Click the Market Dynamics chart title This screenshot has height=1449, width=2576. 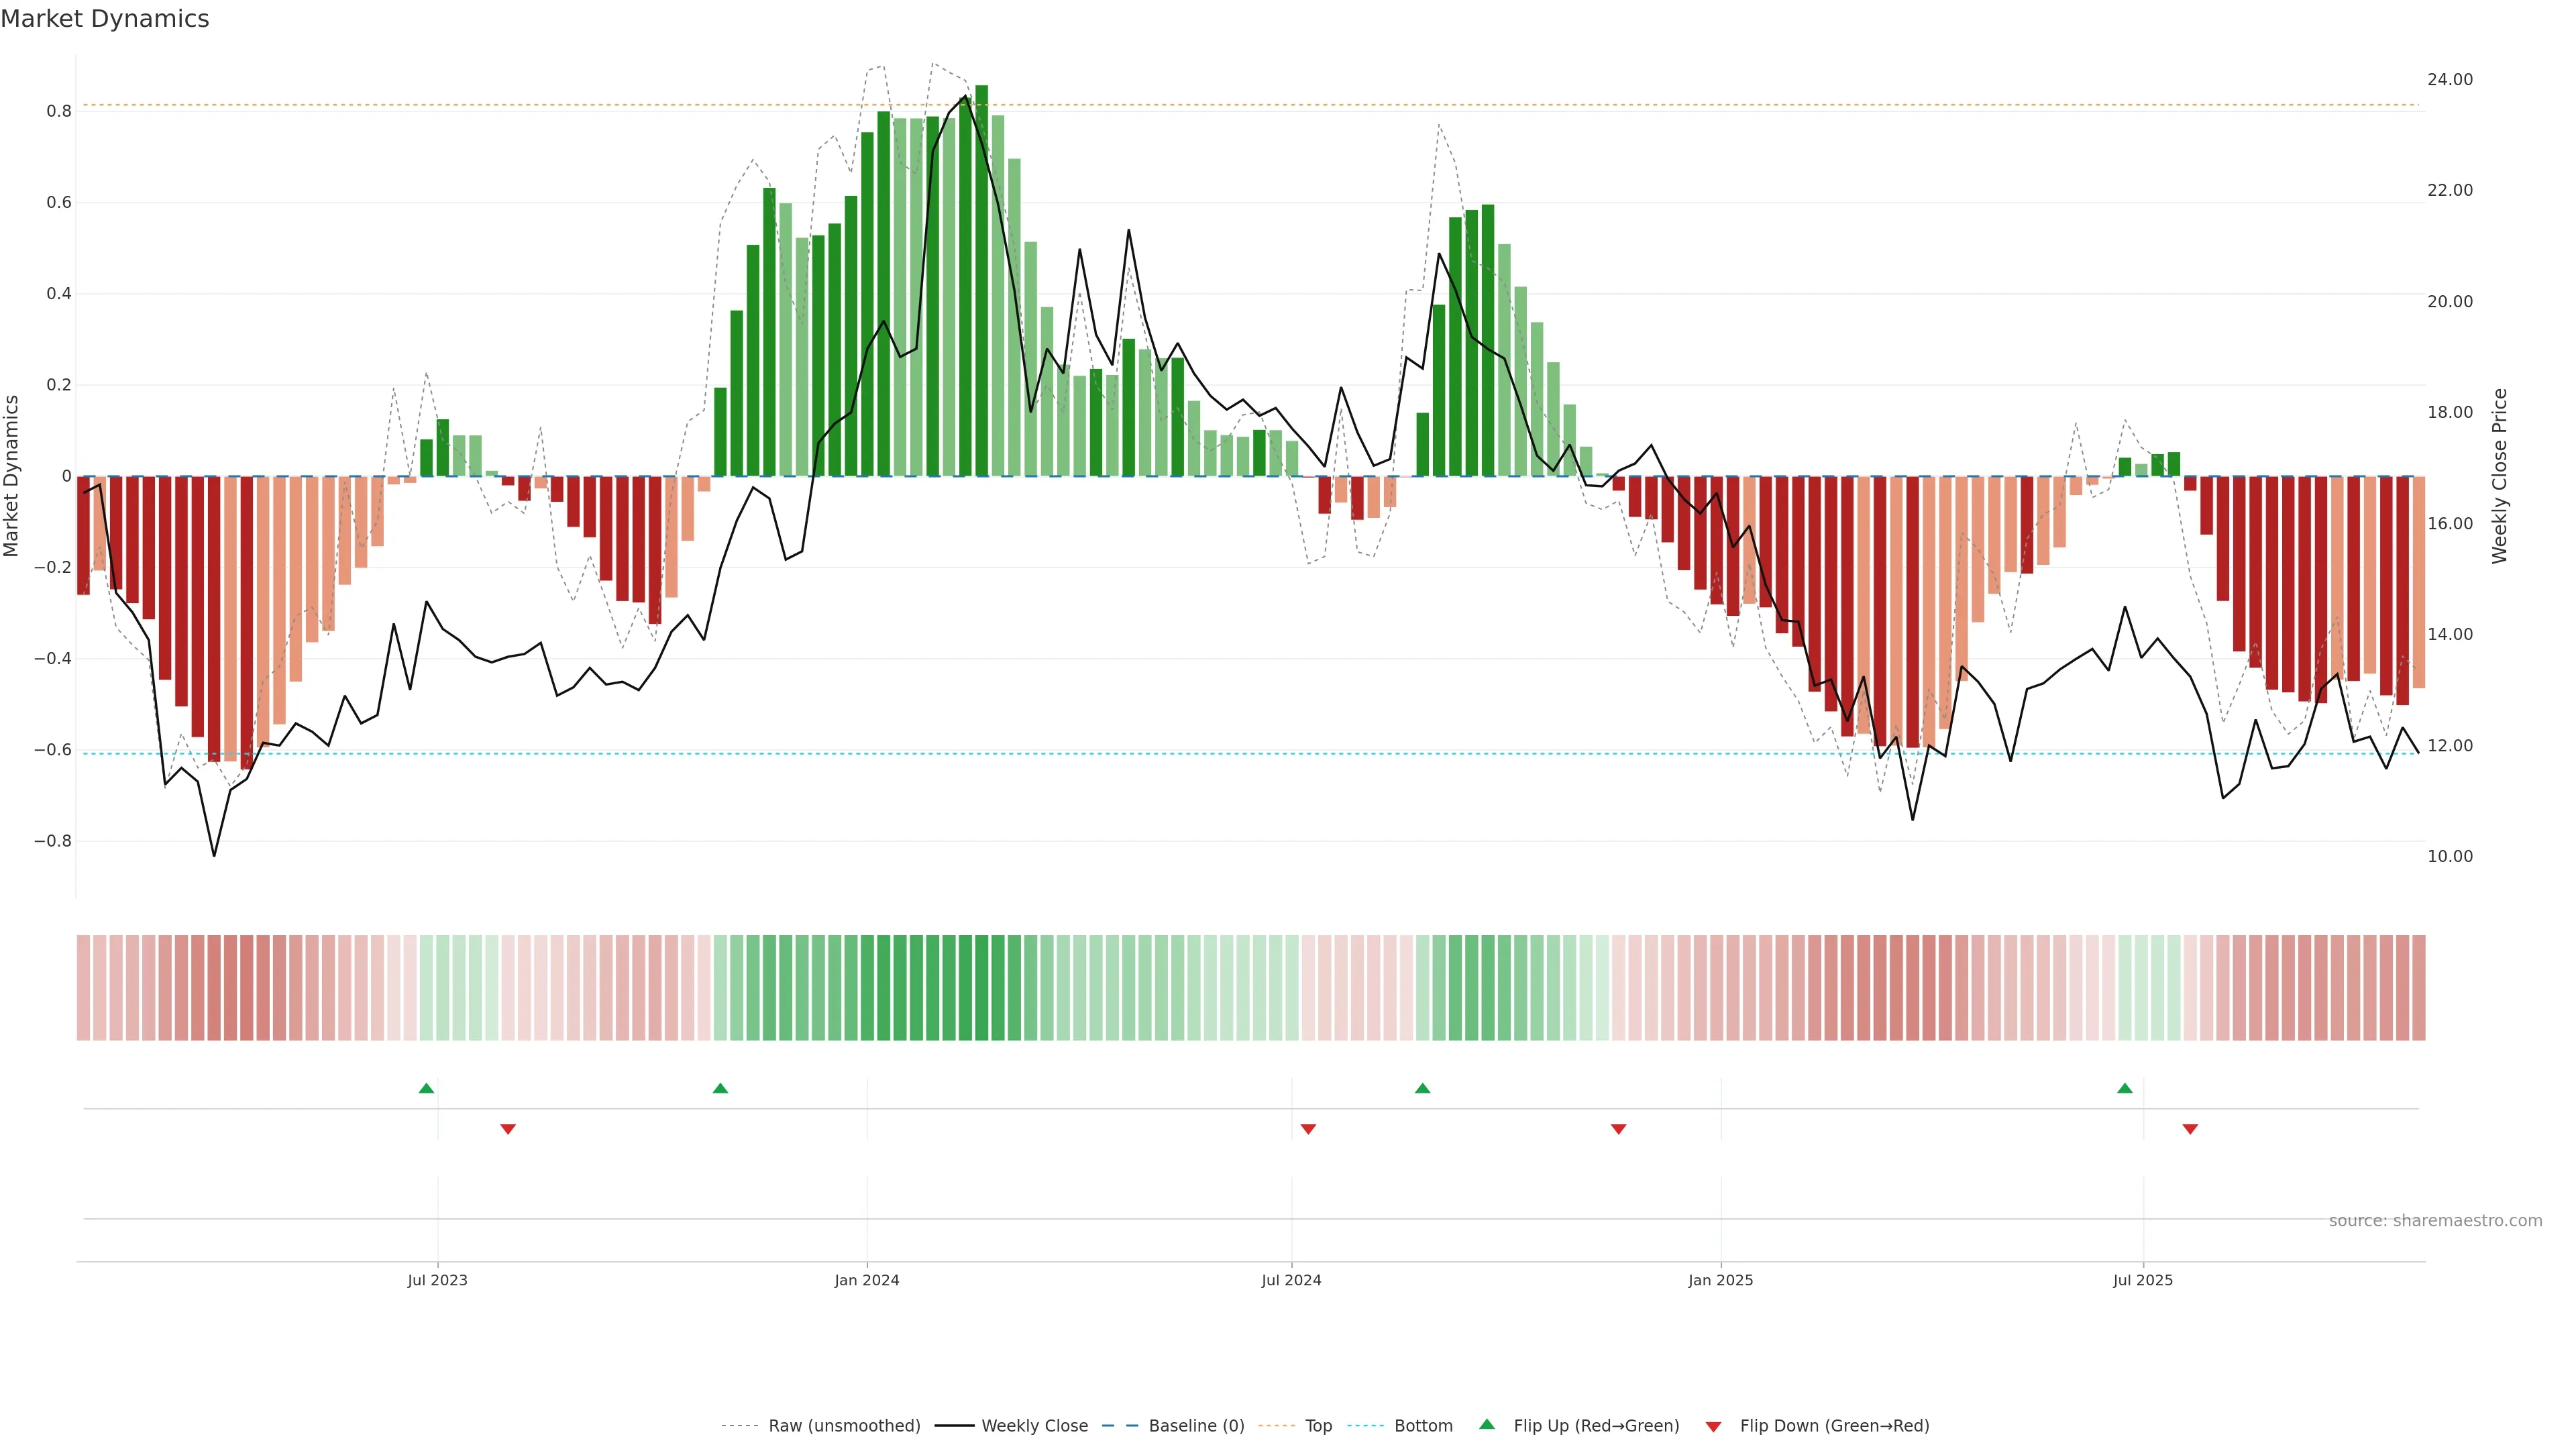[x=105, y=19]
